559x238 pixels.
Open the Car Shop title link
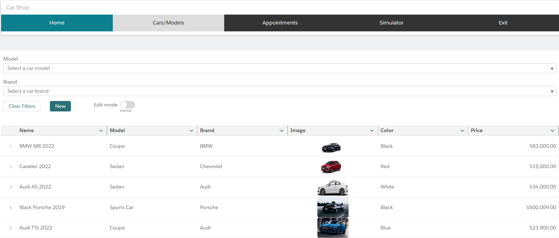[18, 7]
